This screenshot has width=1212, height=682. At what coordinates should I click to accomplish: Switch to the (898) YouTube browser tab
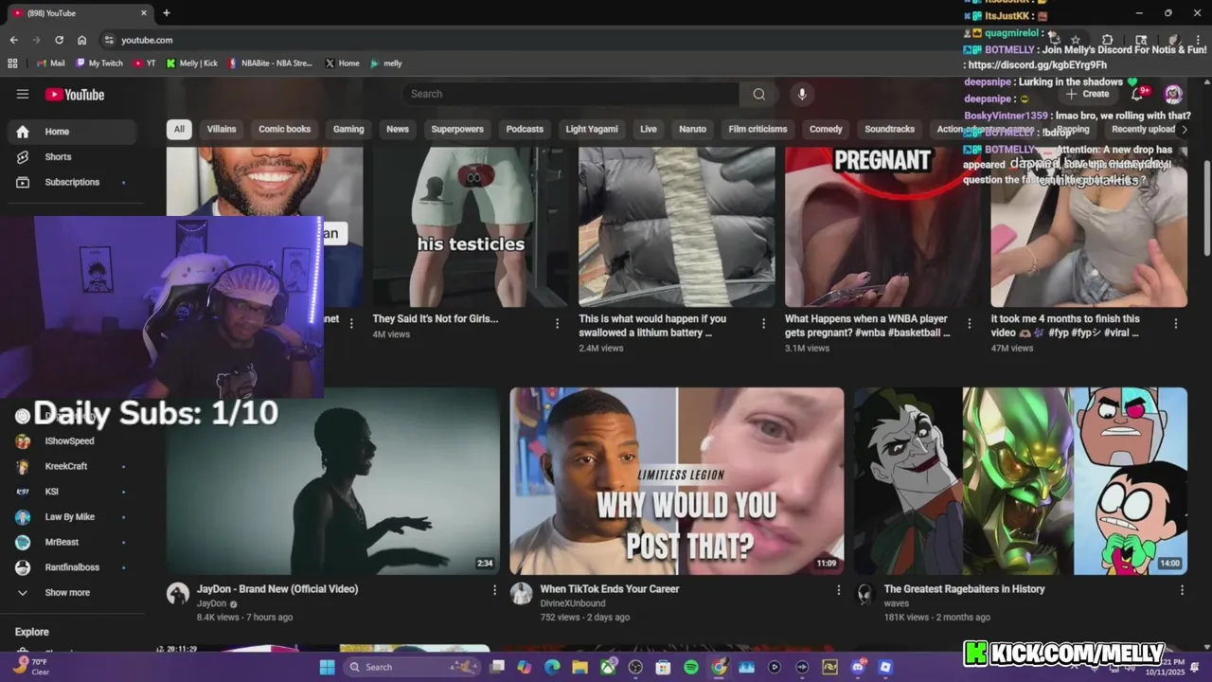click(x=80, y=13)
